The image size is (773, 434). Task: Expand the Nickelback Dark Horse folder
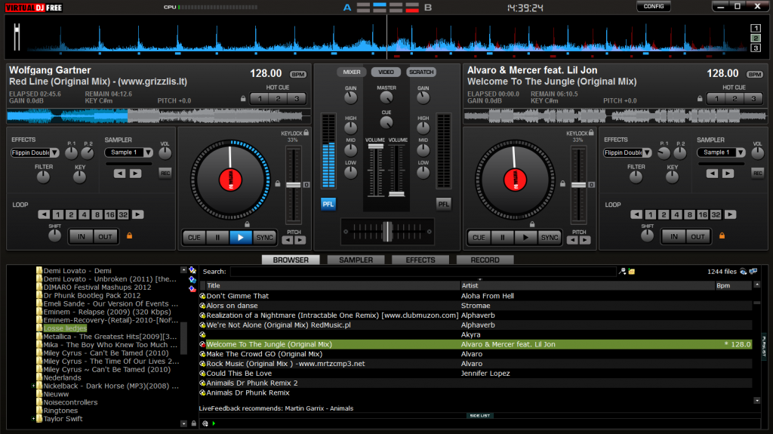[x=33, y=386]
